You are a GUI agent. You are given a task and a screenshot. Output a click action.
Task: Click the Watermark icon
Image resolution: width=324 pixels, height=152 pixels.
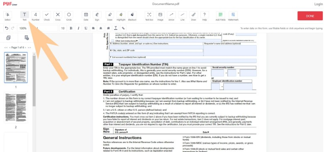tap(233, 15)
